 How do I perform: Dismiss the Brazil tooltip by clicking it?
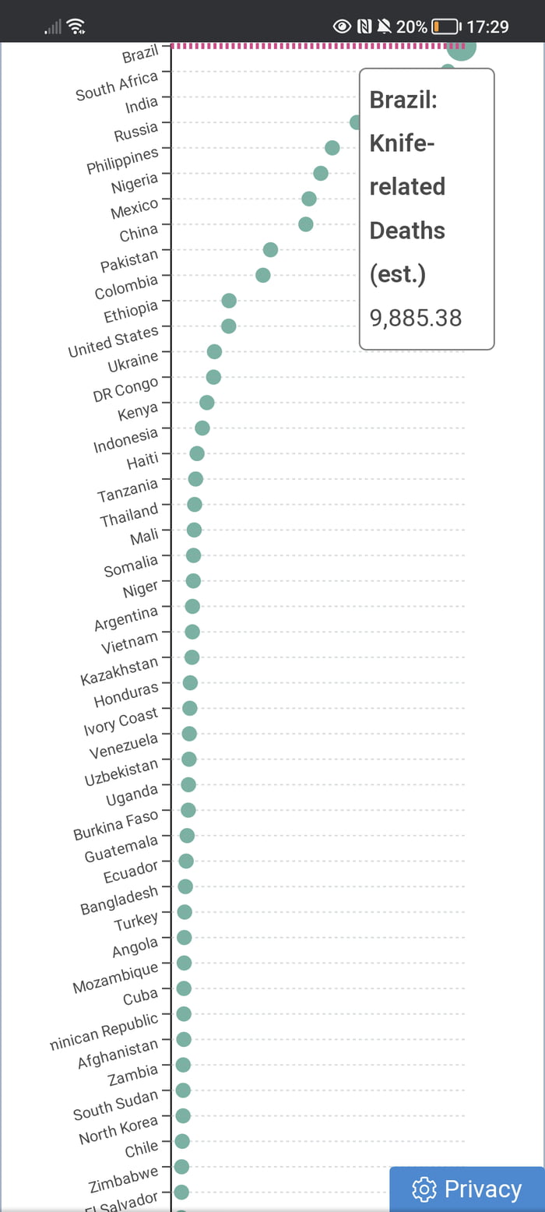426,208
